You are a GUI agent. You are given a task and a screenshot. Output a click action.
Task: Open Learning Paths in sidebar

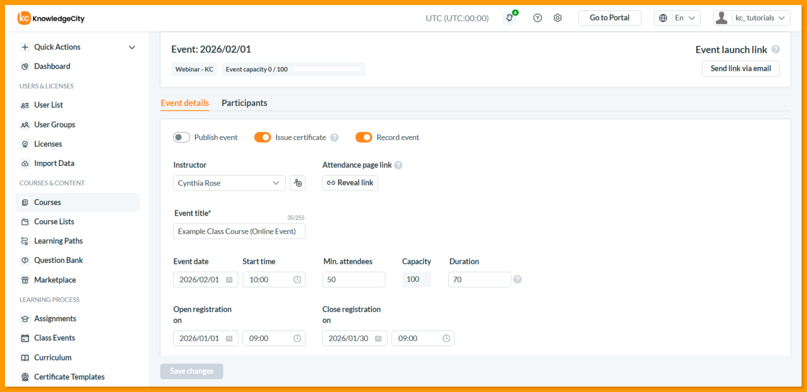(x=78, y=241)
